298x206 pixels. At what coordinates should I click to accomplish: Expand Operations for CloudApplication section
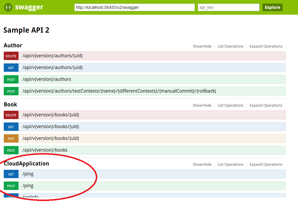266,165
